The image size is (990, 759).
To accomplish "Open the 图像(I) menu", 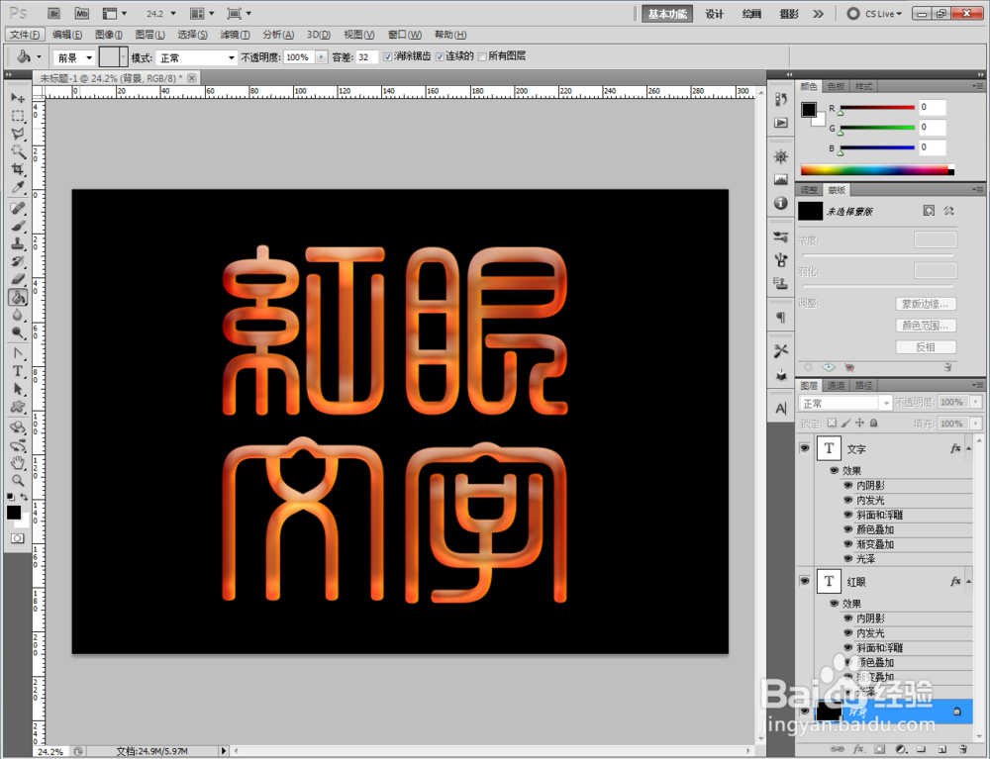I will tap(109, 35).
